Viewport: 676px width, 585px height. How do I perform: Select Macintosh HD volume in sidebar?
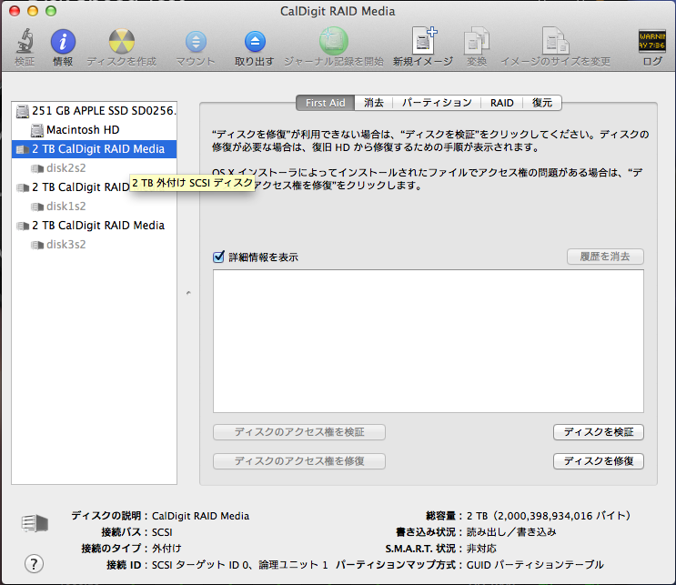pos(94,130)
